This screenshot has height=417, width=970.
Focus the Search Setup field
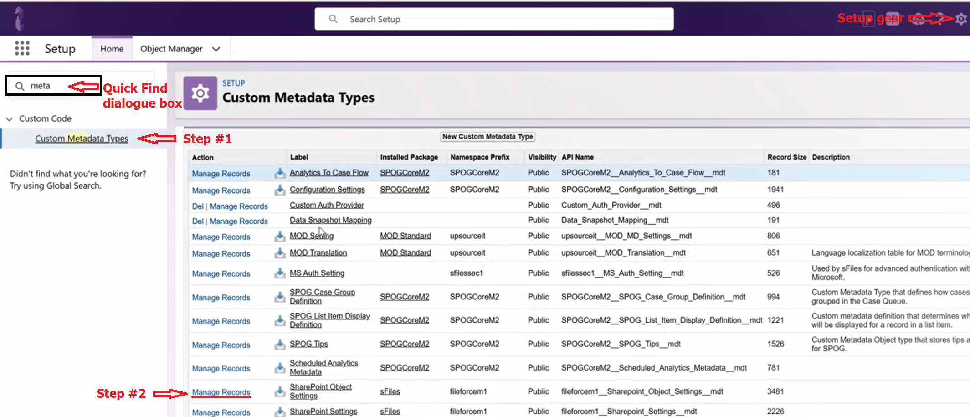[x=494, y=19]
